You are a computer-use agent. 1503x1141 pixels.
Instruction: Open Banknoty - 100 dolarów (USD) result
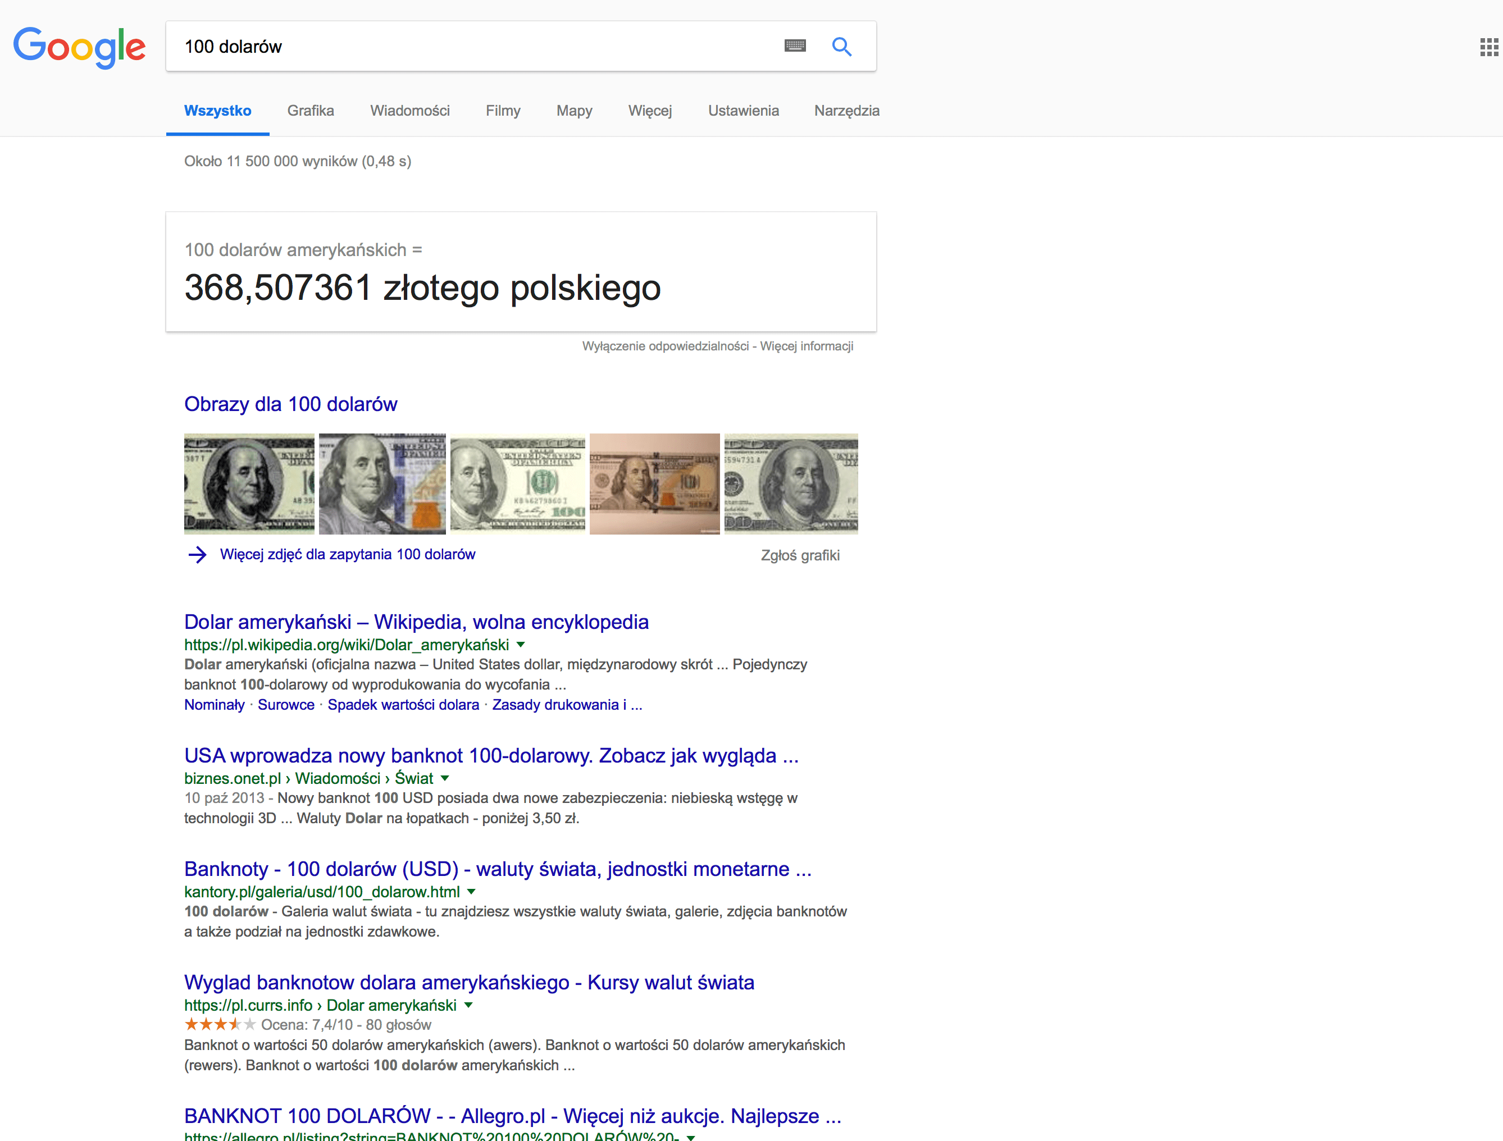(x=498, y=869)
